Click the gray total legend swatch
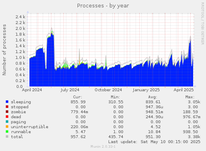Screen dimensions: 206x151 [x=7, y=136]
